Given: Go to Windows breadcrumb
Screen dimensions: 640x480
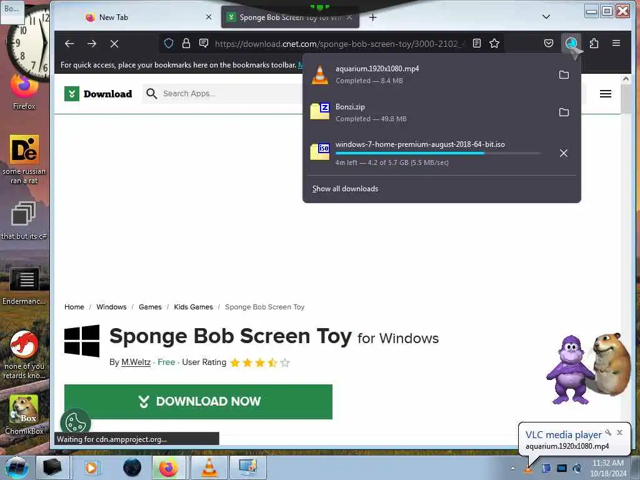Looking at the screenshot, I should point(111,307).
